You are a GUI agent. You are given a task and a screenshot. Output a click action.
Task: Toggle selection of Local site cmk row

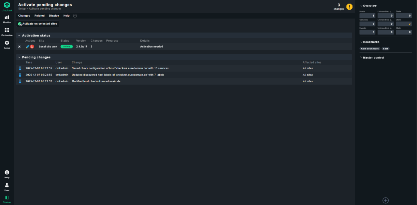coord(19,47)
